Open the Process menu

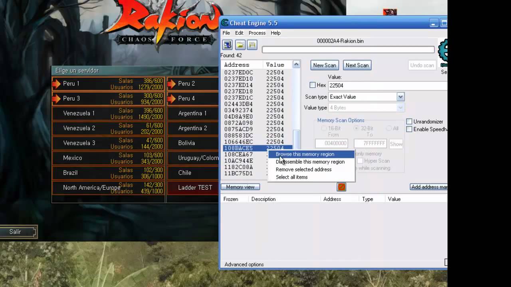pyautogui.click(x=257, y=33)
